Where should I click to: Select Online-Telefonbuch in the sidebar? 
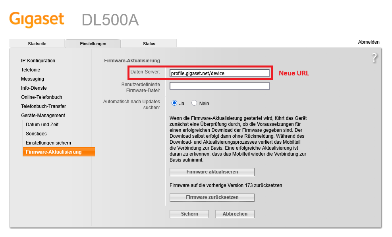point(41,97)
